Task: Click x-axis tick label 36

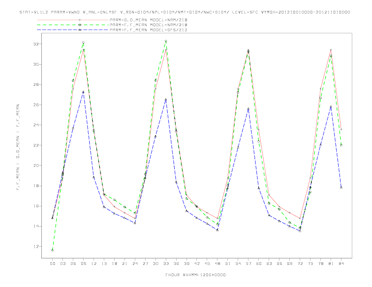Action: click(x=176, y=264)
